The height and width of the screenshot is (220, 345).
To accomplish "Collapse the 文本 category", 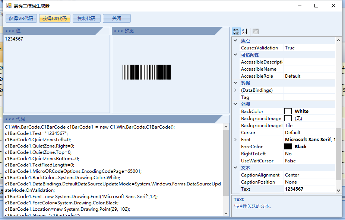I will pos(235,168).
